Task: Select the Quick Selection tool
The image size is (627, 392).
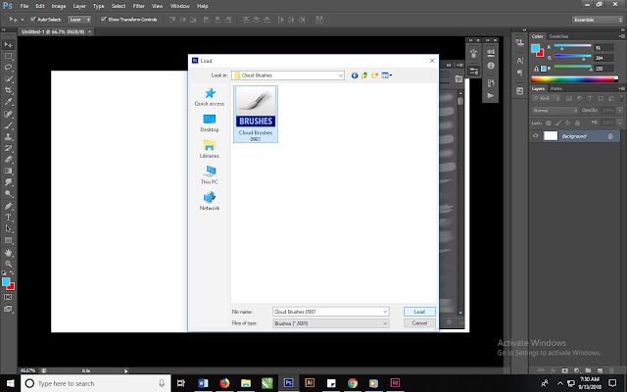Action: 9,78
